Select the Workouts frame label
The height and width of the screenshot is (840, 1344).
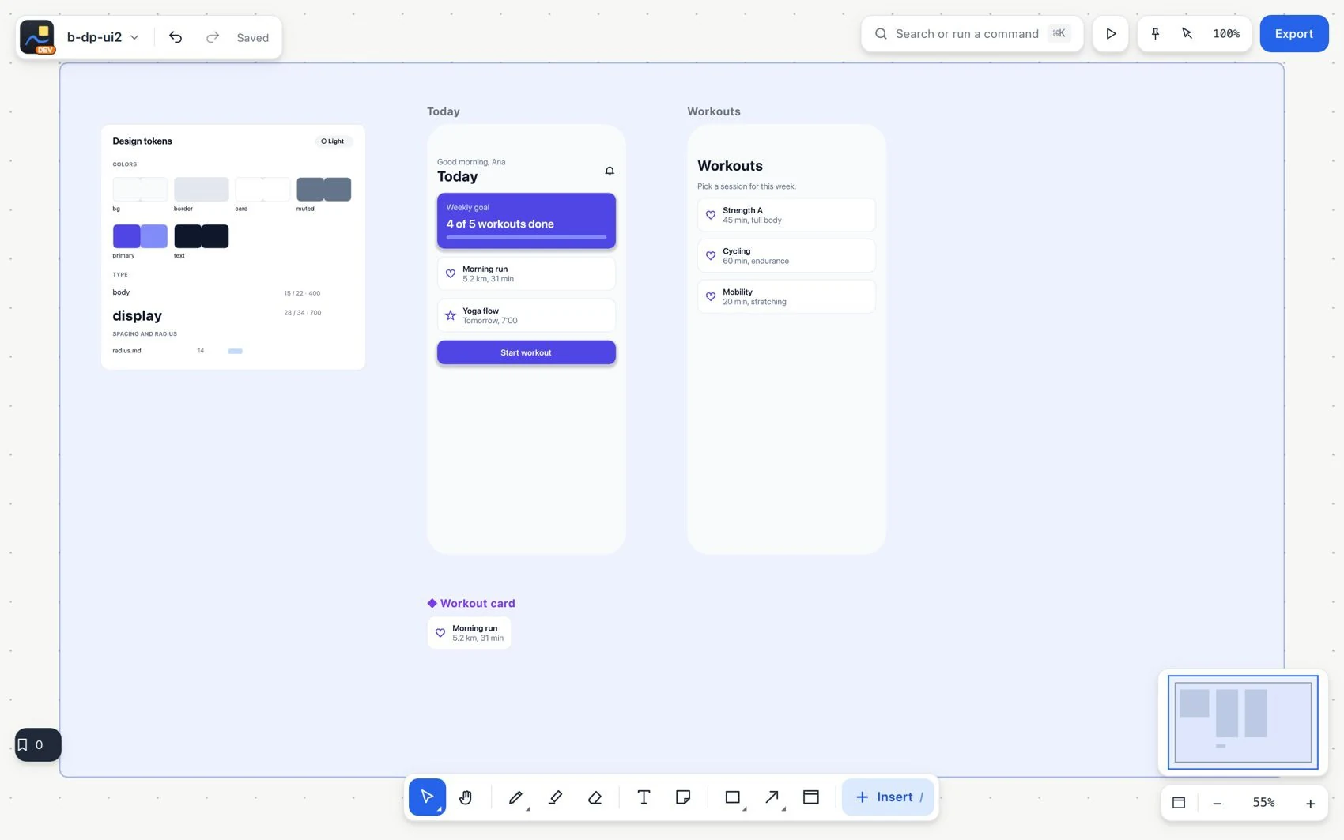[714, 111]
